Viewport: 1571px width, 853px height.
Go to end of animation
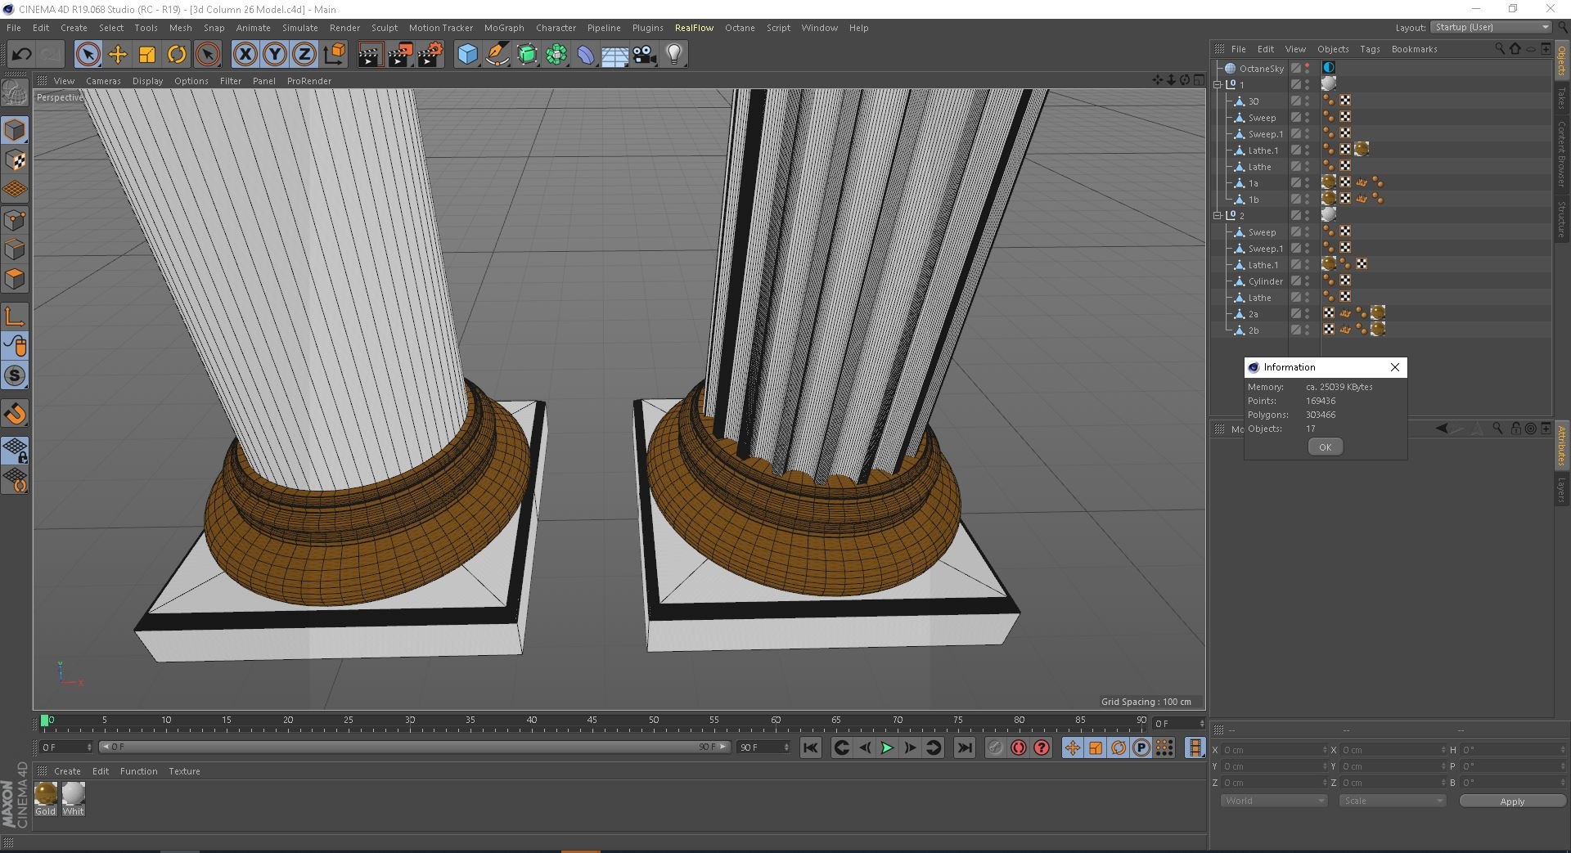tap(965, 747)
